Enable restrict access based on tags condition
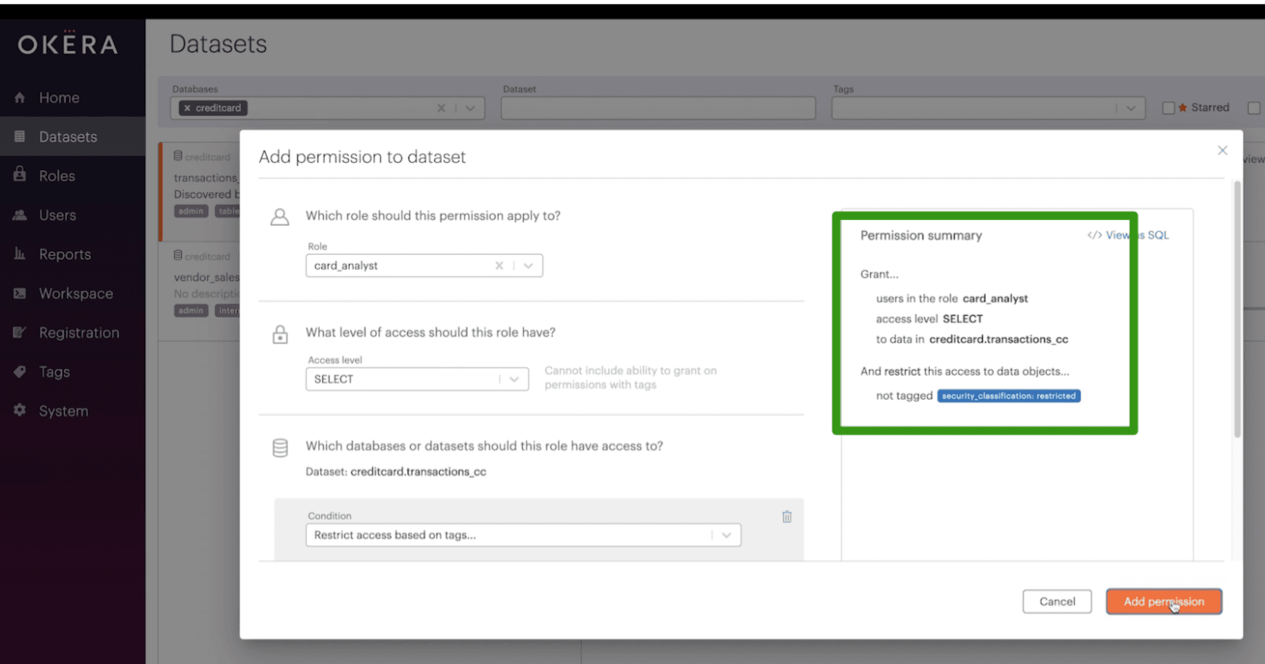Screen dimensions: 1265x664 pos(521,535)
